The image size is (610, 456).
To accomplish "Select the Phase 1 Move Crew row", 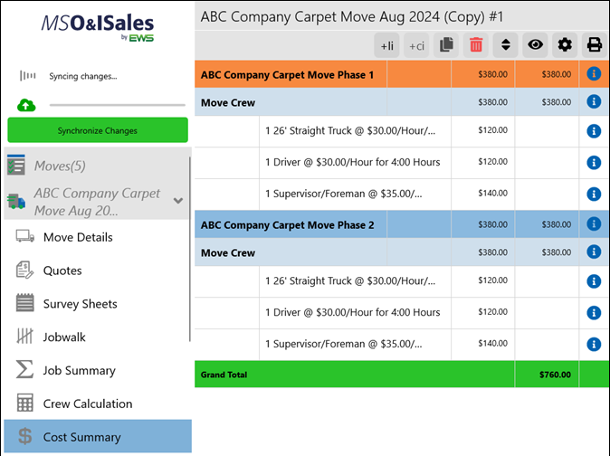I will pos(226,102).
